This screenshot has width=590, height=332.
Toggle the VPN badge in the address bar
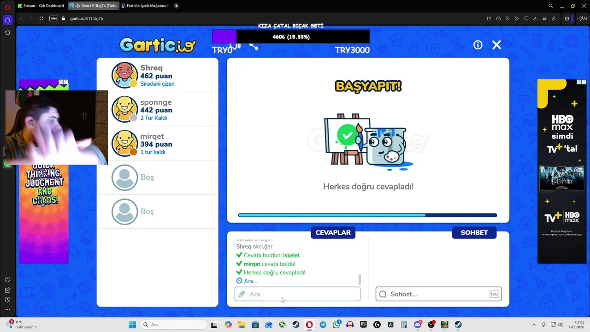pos(53,18)
